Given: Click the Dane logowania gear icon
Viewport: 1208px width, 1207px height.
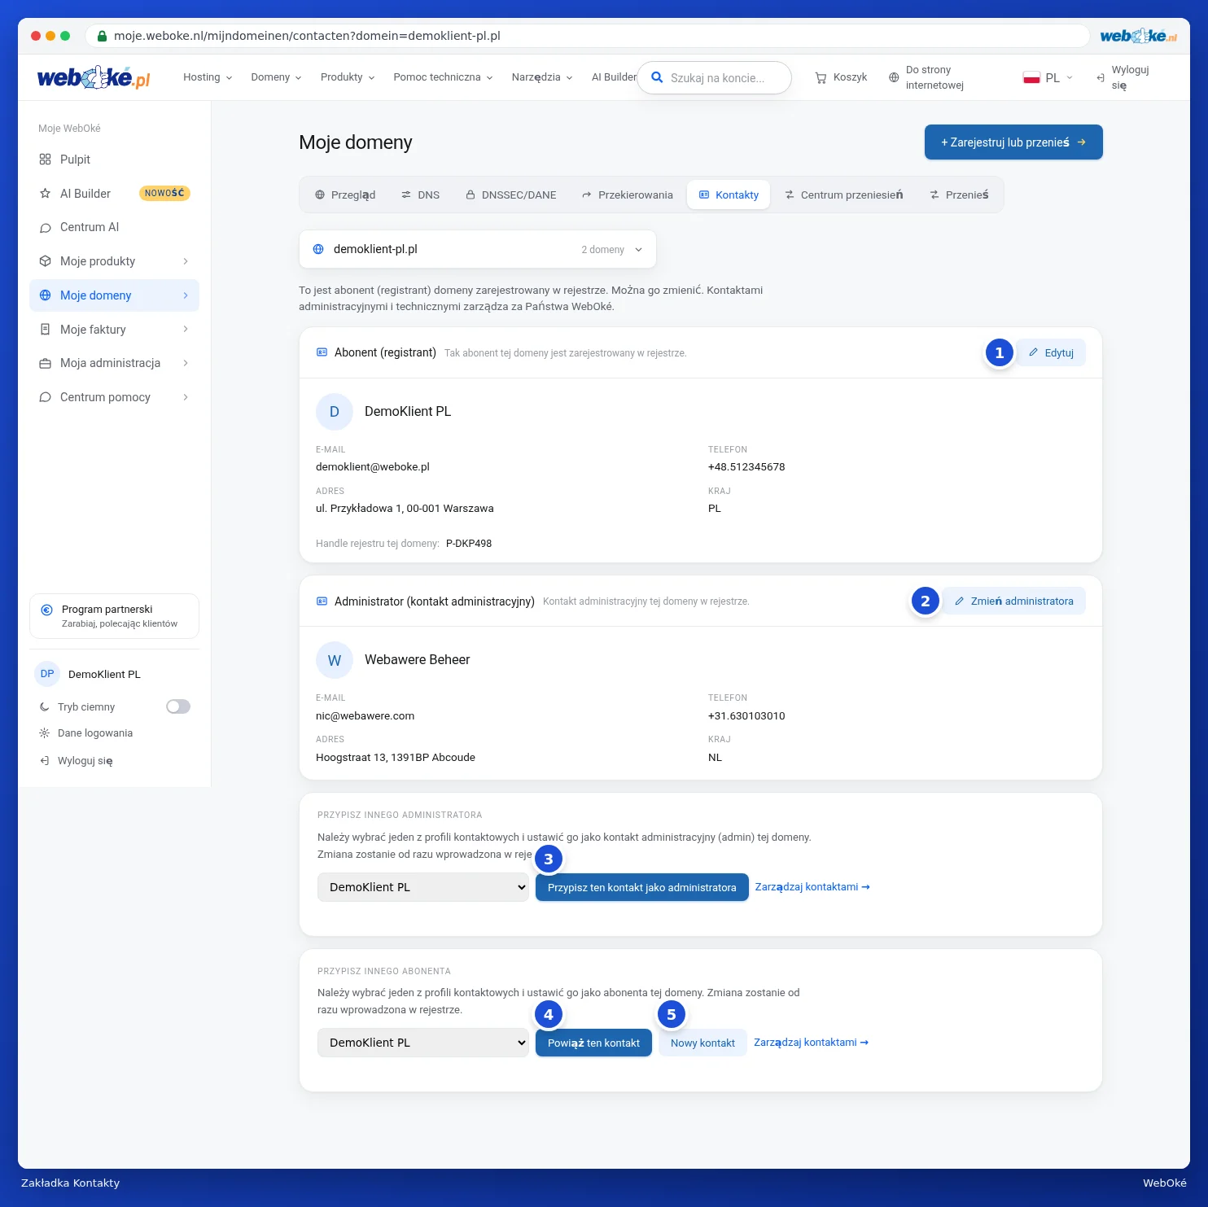Looking at the screenshot, I should 44,733.
